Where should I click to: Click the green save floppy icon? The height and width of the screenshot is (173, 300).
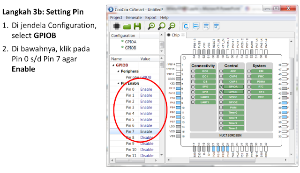137,26
